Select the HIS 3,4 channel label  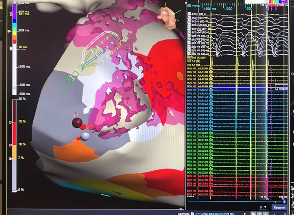click(194, 65)
